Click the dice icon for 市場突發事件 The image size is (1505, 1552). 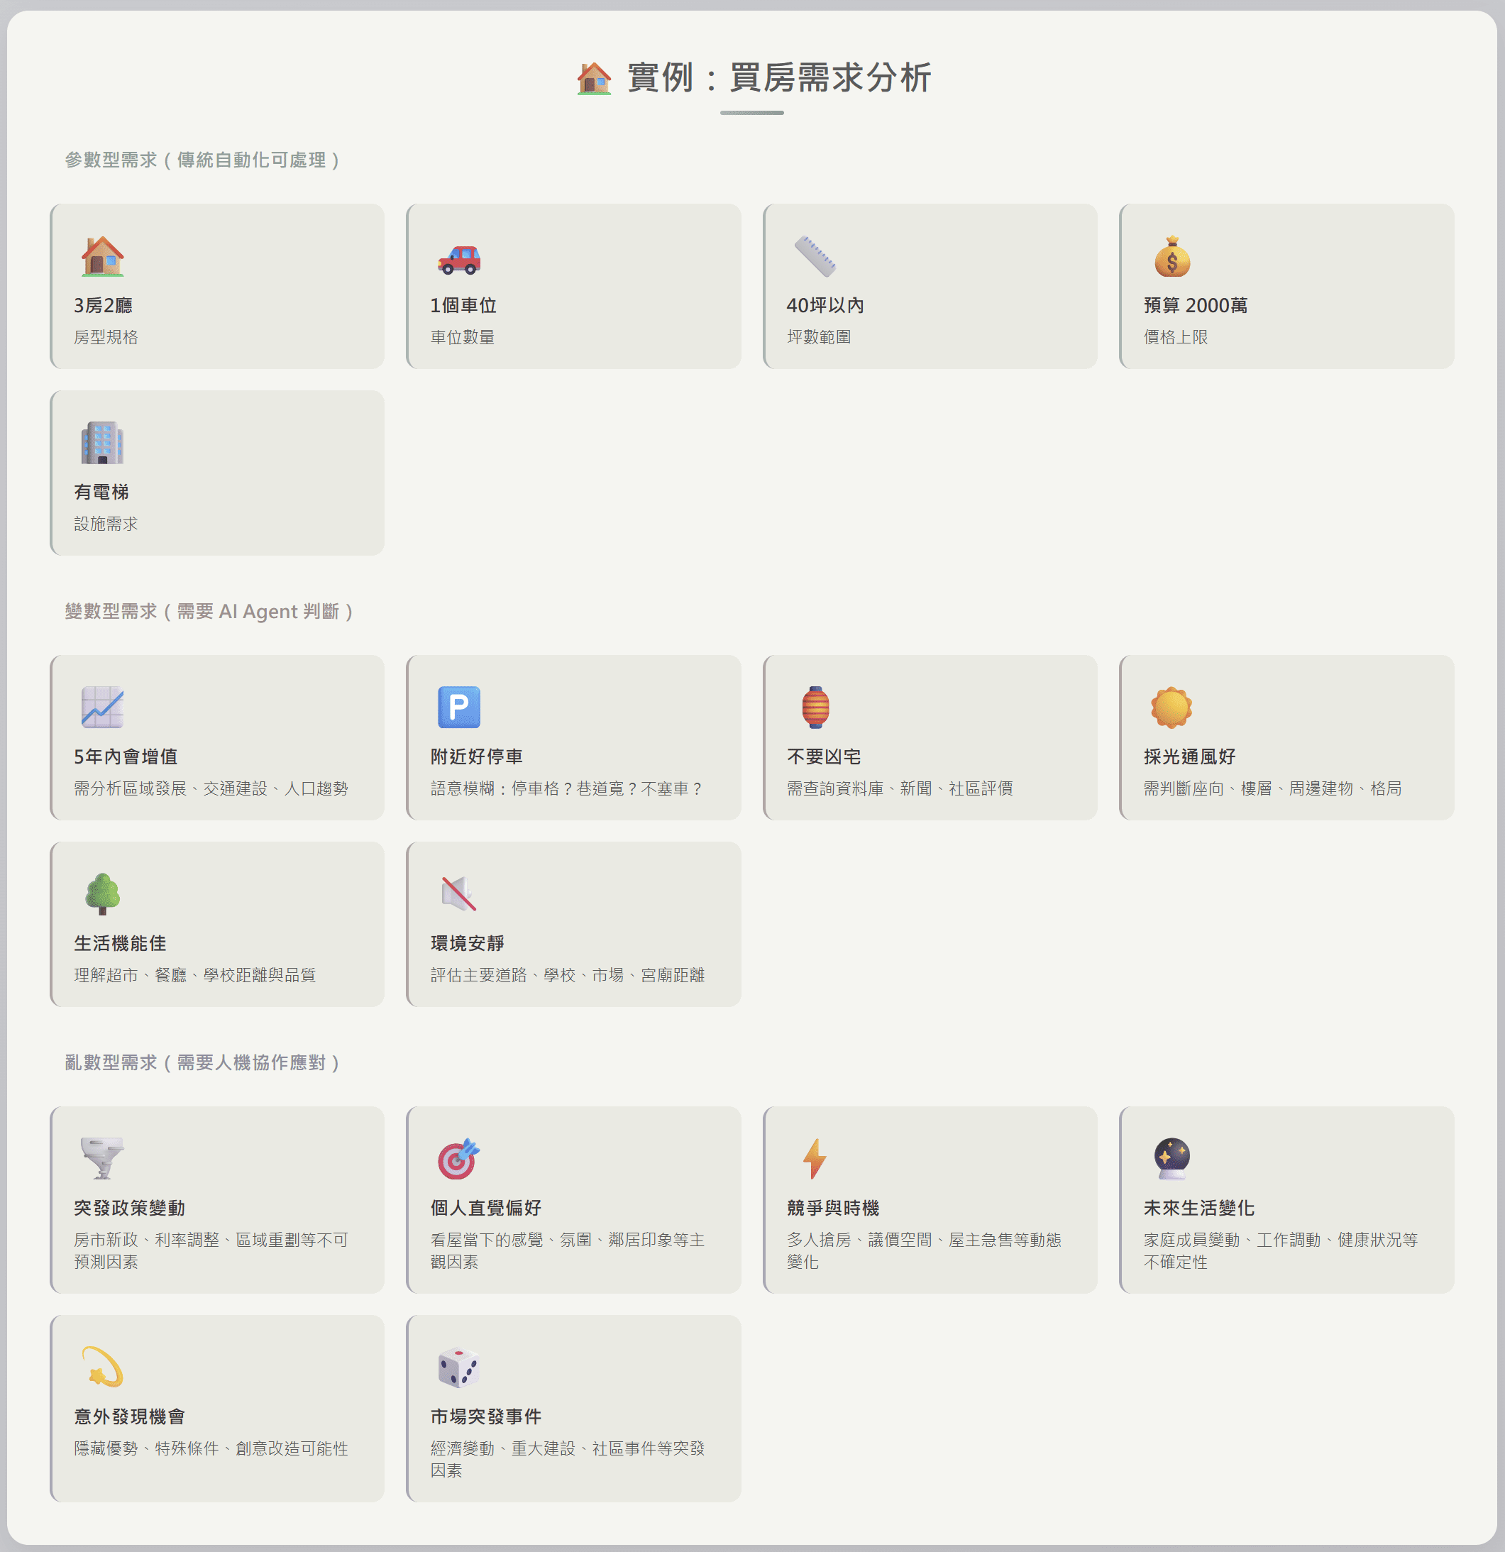click(x=459, y=1367)
